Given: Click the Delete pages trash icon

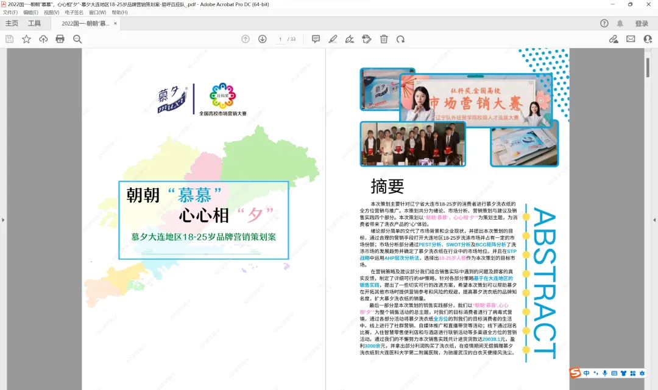Looking at the screenshot, I should click(384, 38).
